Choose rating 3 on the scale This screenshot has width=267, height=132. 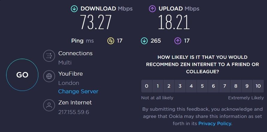180,86
